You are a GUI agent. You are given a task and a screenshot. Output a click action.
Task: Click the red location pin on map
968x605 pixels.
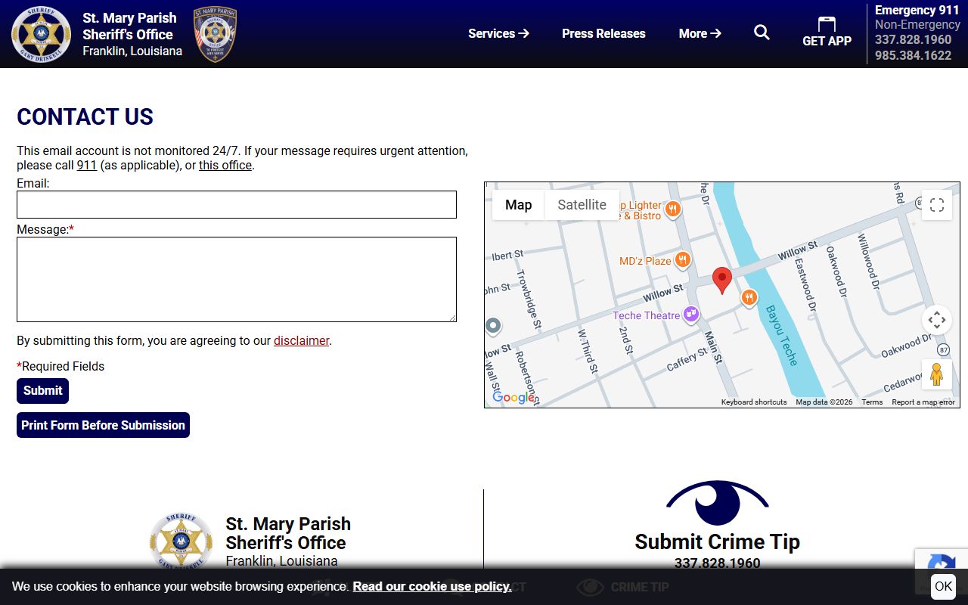pos(722,280)
